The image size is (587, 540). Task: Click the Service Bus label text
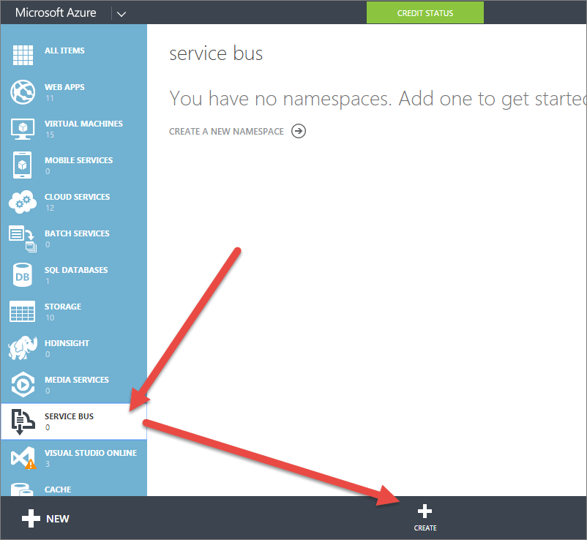(x=70, y=416)
